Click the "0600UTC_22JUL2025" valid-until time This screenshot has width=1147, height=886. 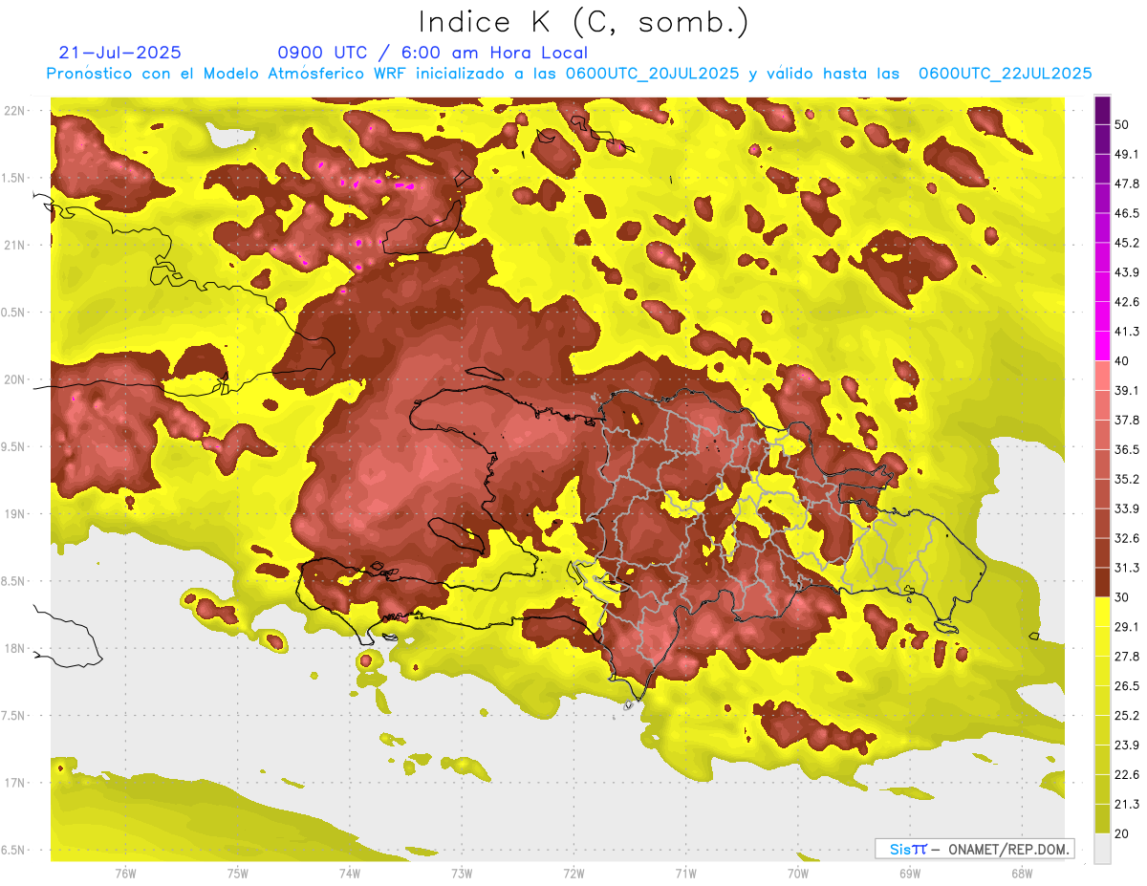tap(1006, 74)
